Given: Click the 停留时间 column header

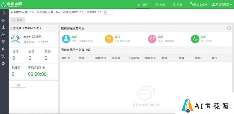Looking at the screenshot, I should [x=151, y=58].
